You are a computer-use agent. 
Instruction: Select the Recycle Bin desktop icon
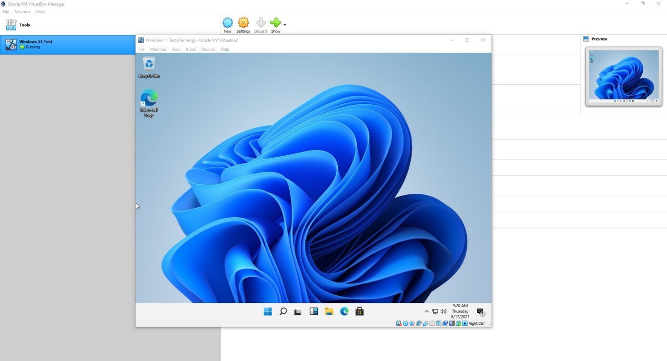point(149,67)
